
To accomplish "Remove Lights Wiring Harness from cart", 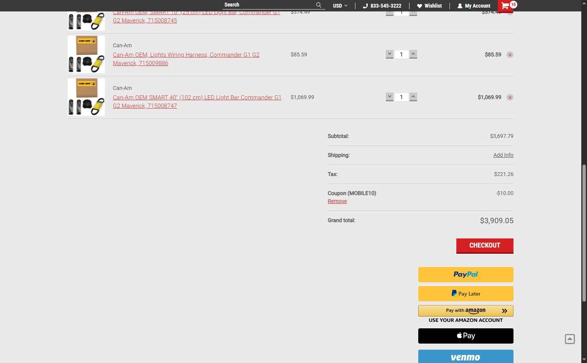I will pyautogui.click(x=510, y=55).
